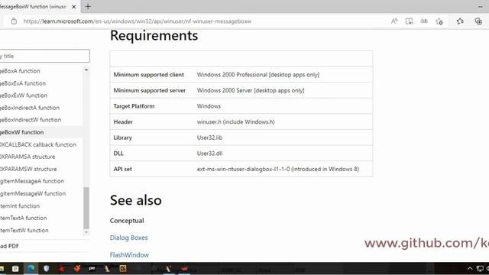Image resolution: width=489 pixels, height=275 pixels.
Task: Open the CALLBACK callback function entry
Action: 38,144
